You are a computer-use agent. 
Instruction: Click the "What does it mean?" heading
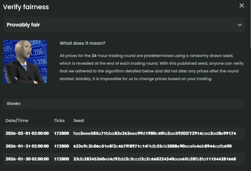[x=82, y=43]
